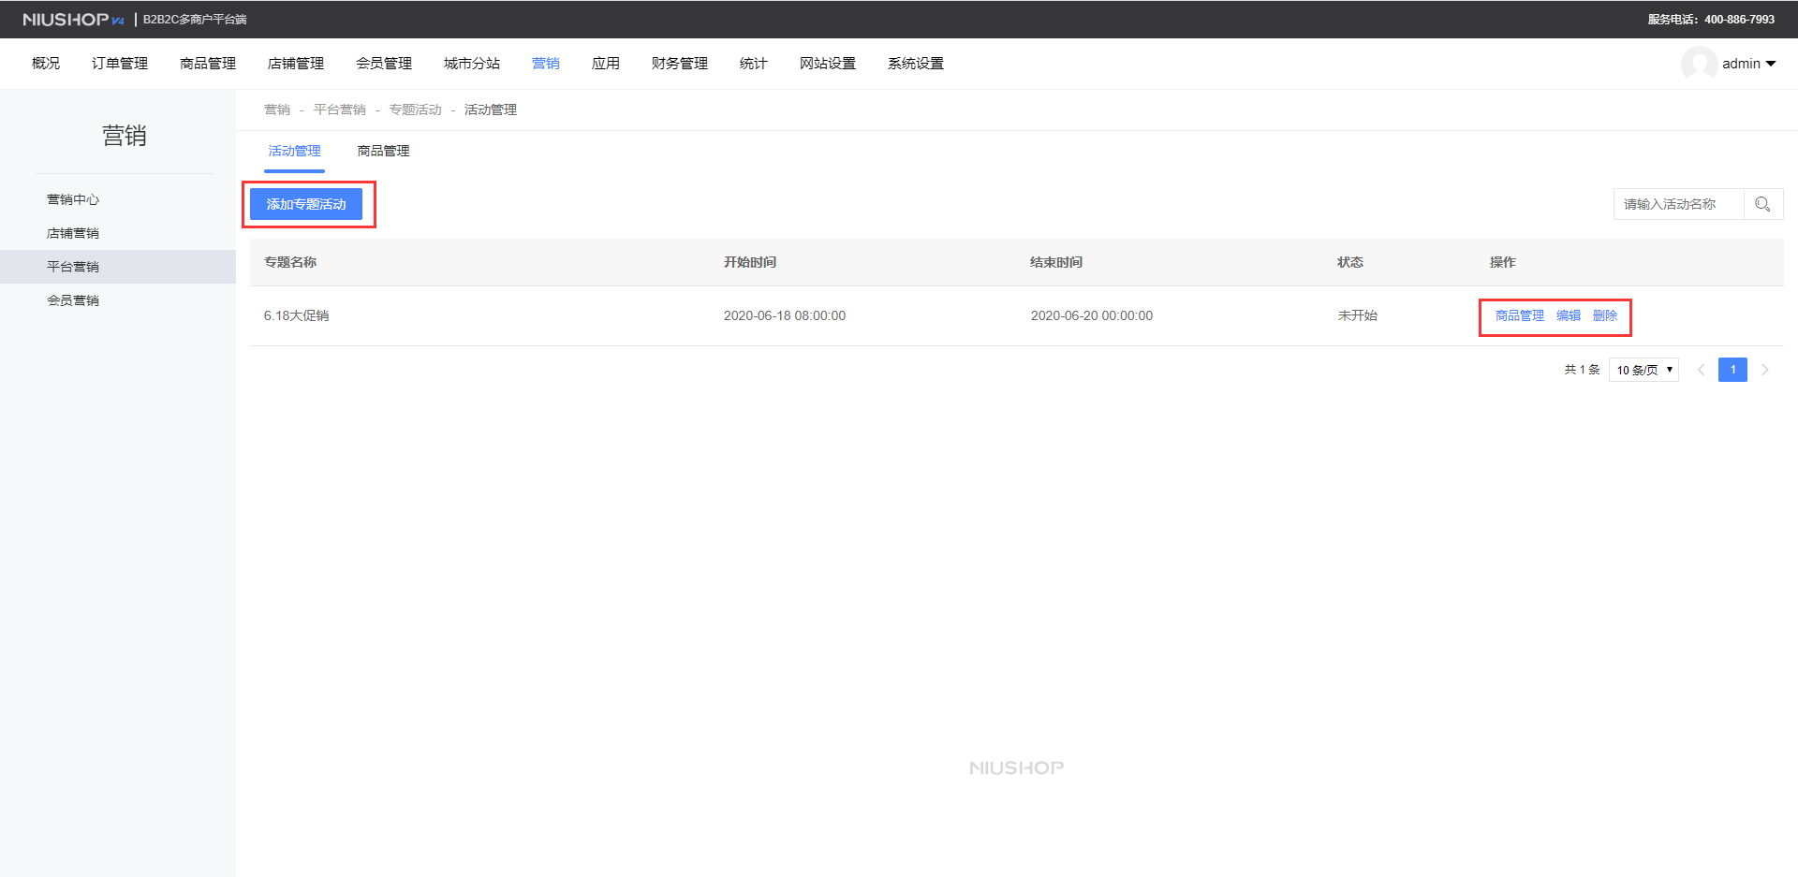Click the 专题活动 breadcrumb link
Image resolution: width=1798 pixels, height=877 pixels.
pyautogui.click(x=415, y=110)
